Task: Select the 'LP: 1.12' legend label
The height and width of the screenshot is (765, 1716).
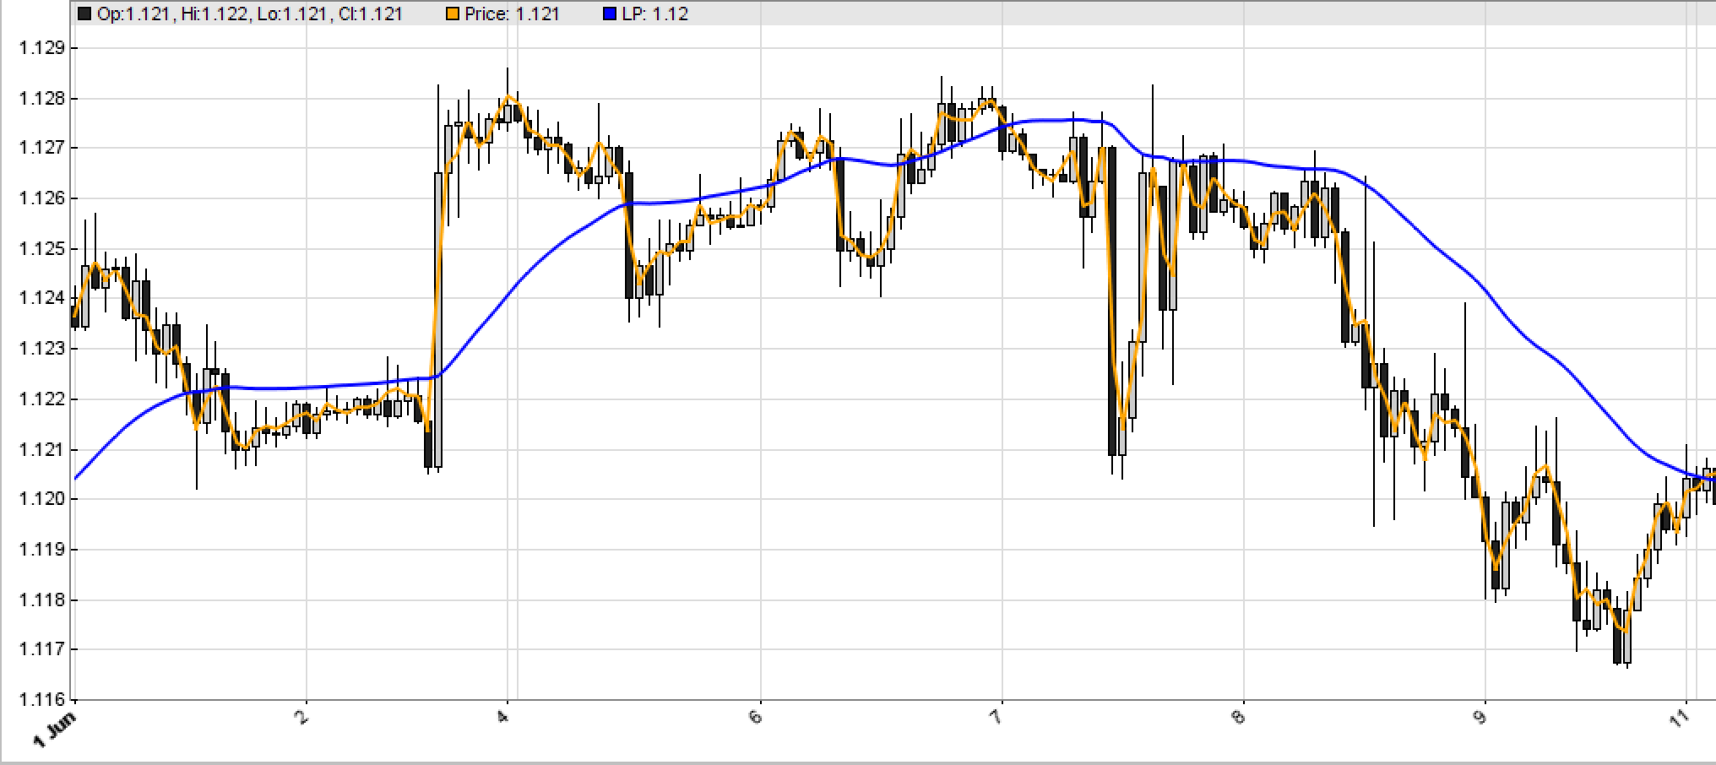Action: (655, 14)
